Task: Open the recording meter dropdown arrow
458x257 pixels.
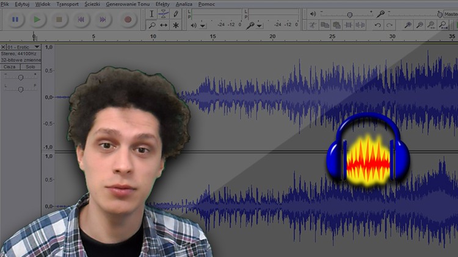Action: point(259,26)
